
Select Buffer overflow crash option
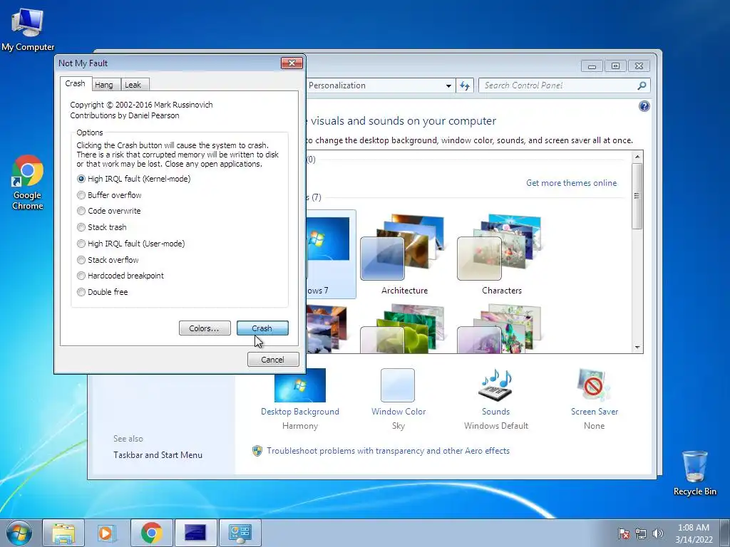109,195
